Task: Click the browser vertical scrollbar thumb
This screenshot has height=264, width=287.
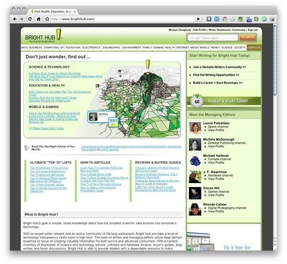Action: click(x=275, y=60)
